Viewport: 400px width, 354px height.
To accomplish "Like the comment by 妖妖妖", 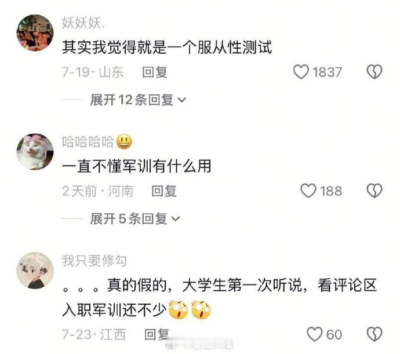I will (301, 72).
